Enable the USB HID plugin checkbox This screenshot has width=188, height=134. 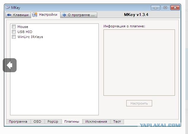tap(14, 31)
